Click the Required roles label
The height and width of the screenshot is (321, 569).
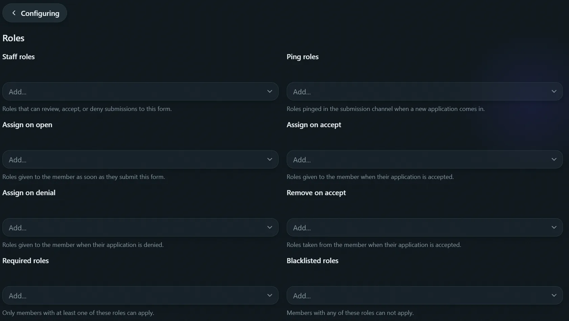point(25,261)
